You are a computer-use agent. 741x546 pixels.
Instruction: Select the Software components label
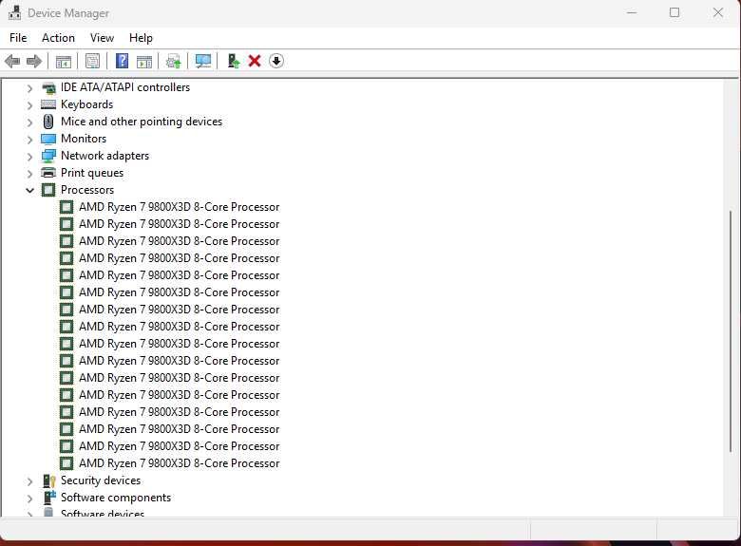[116, 498]
